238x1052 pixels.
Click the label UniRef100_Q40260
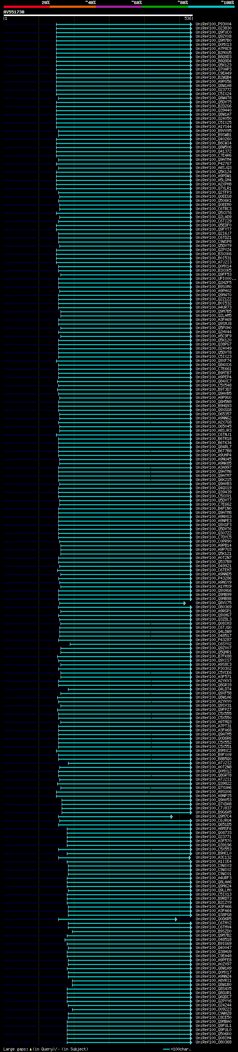(x=213, y=139)
